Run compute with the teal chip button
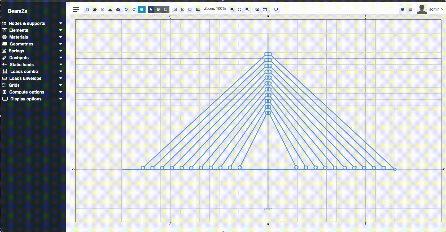446x232 pixels. 142,10
